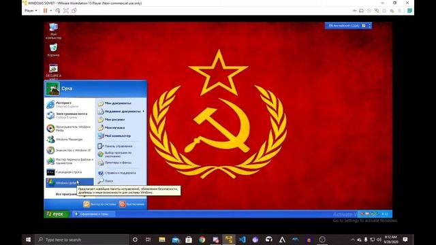The height and width of the screenshot is (245, 436).
Task: Select My Computer desktop icon
Action: point(53,31)
